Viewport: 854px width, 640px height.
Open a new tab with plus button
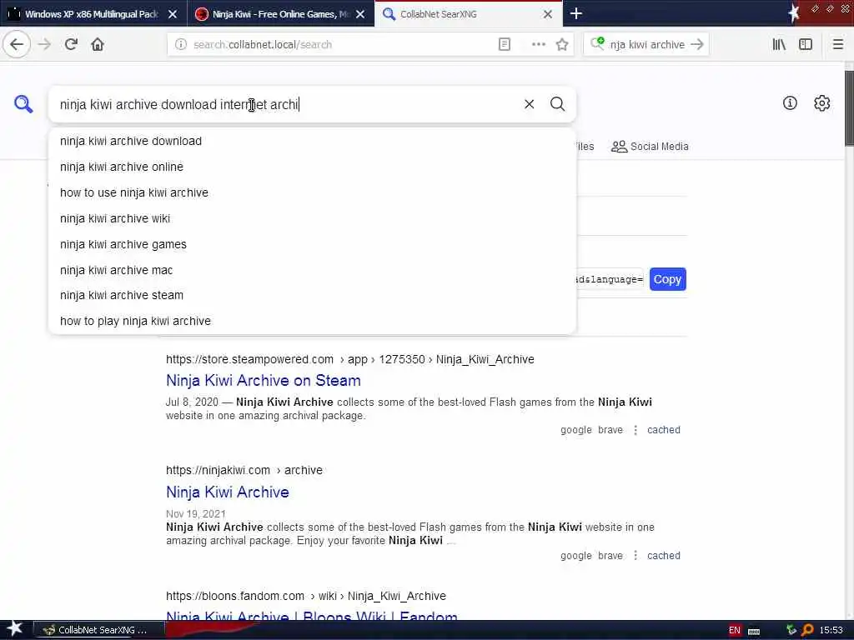575,13
